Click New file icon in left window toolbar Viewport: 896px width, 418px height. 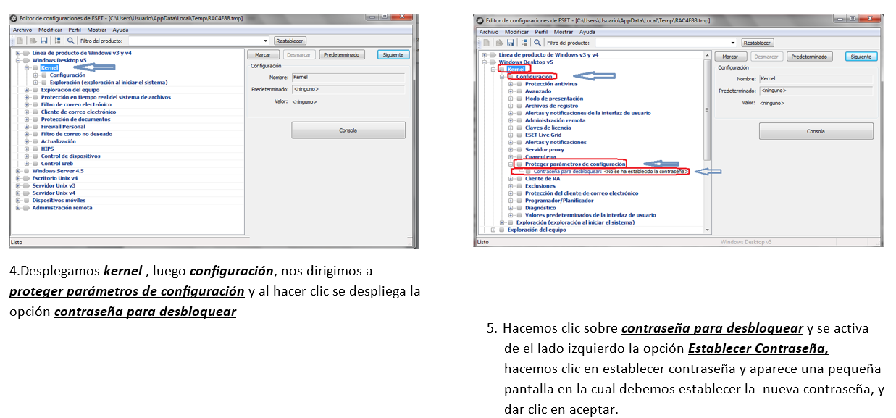20,41
